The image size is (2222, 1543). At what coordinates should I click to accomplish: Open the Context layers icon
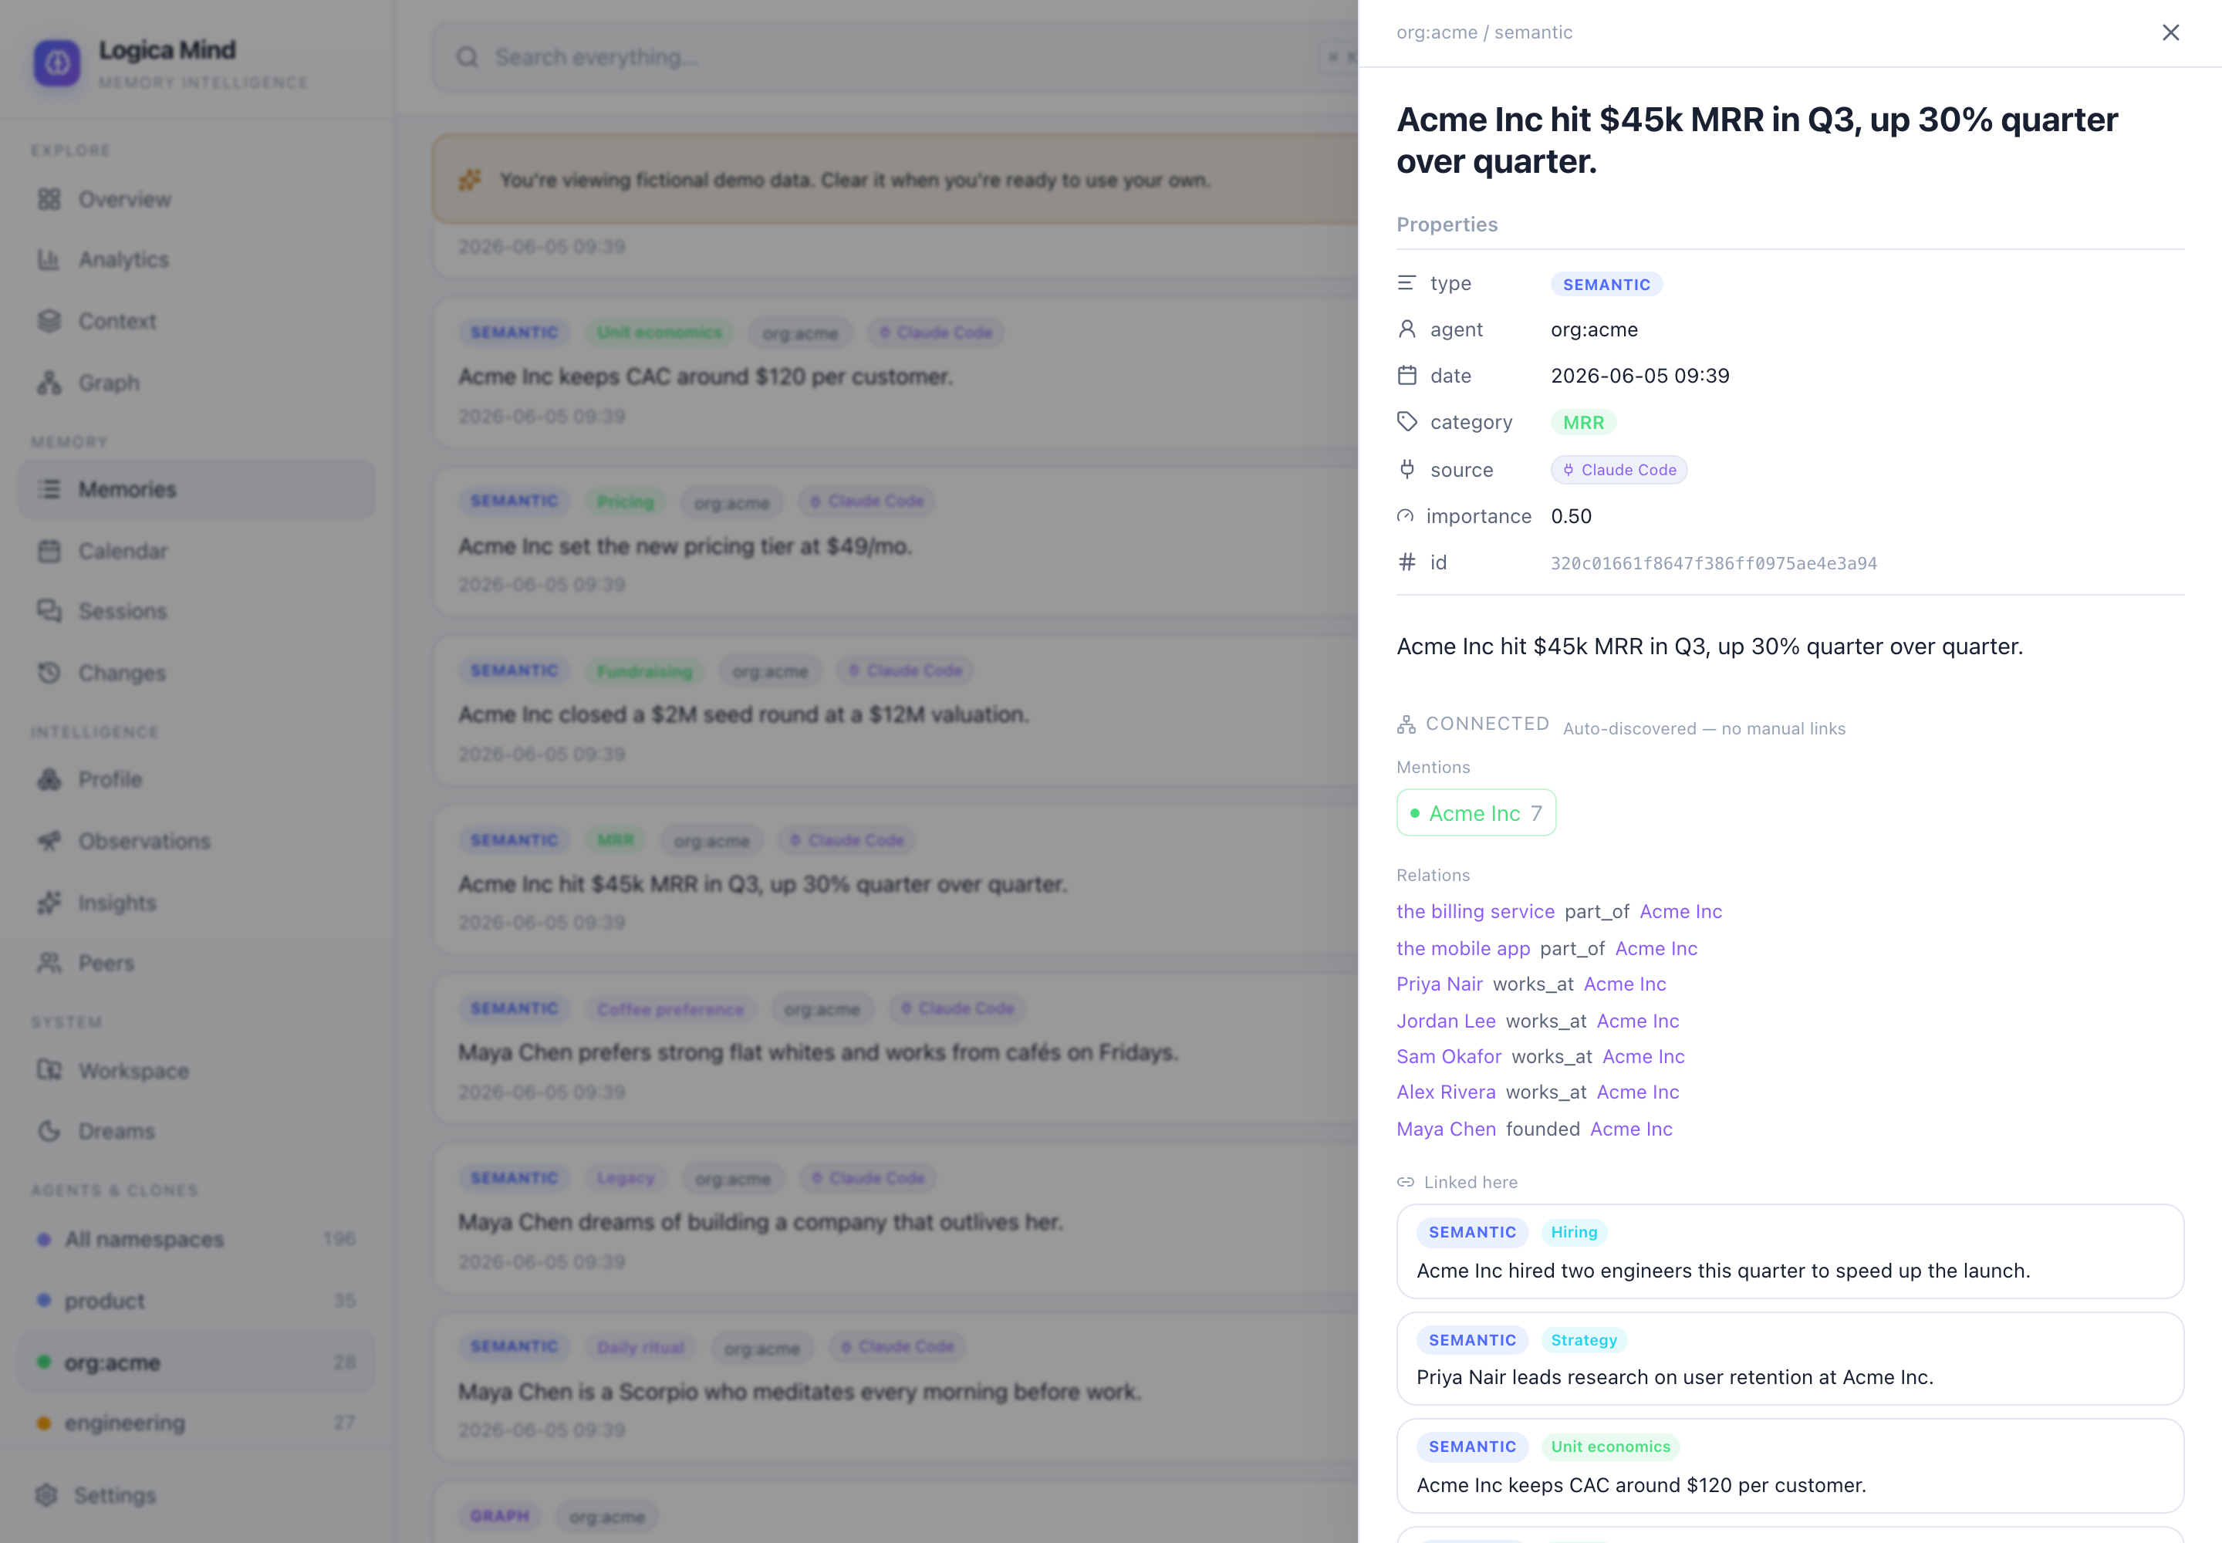pos(49,321)
